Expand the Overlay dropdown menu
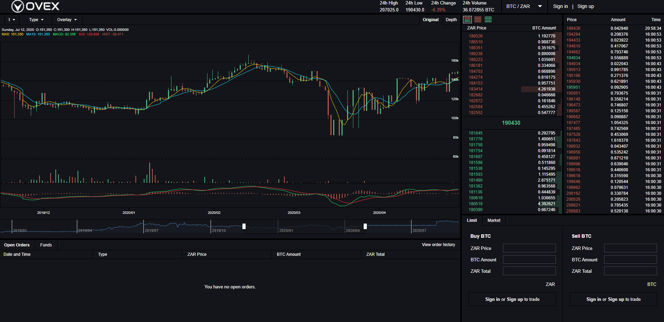The image size is (664, 322). pos(67,20)
